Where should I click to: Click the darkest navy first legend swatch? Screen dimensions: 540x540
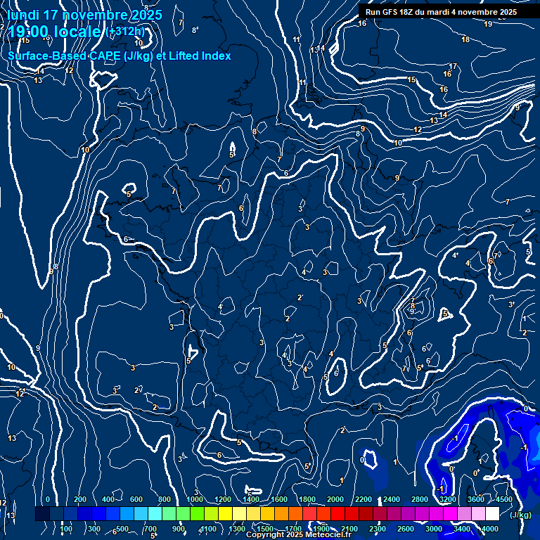(x=42, y=513)
